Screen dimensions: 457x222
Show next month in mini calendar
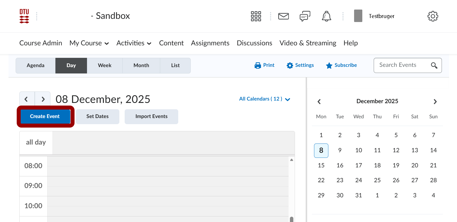coord(435,102)
